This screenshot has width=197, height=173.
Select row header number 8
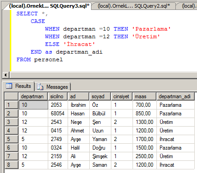point(11,165)
